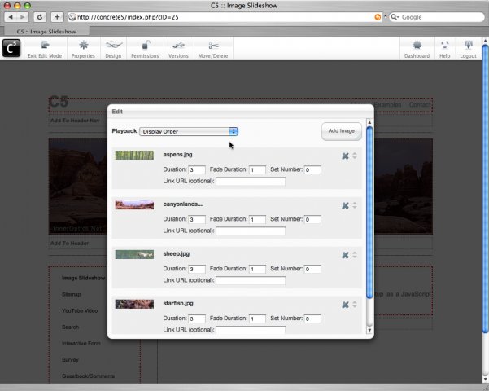489x391 pixels.
Task: Open the Permissions lock icon
Action: tap(146, 46)
